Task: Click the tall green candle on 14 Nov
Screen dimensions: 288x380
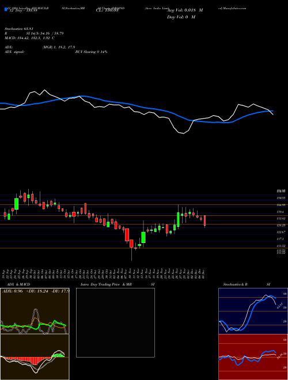Action: pyautogui.click(x=143, y=237)
